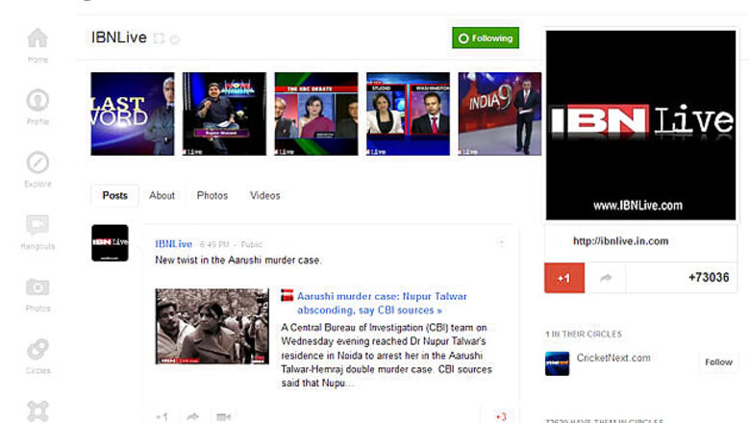Viewport: 750px width, 423px height.
Task: Start a hangout about this post
Action: coord(223,417)
